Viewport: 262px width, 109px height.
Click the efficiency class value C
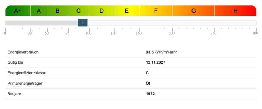tap(147, 73)
